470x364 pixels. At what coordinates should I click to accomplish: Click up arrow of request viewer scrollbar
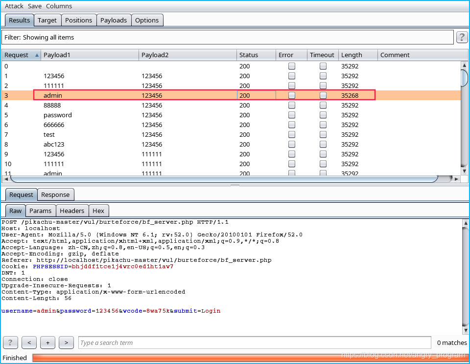tap(466, 223)
